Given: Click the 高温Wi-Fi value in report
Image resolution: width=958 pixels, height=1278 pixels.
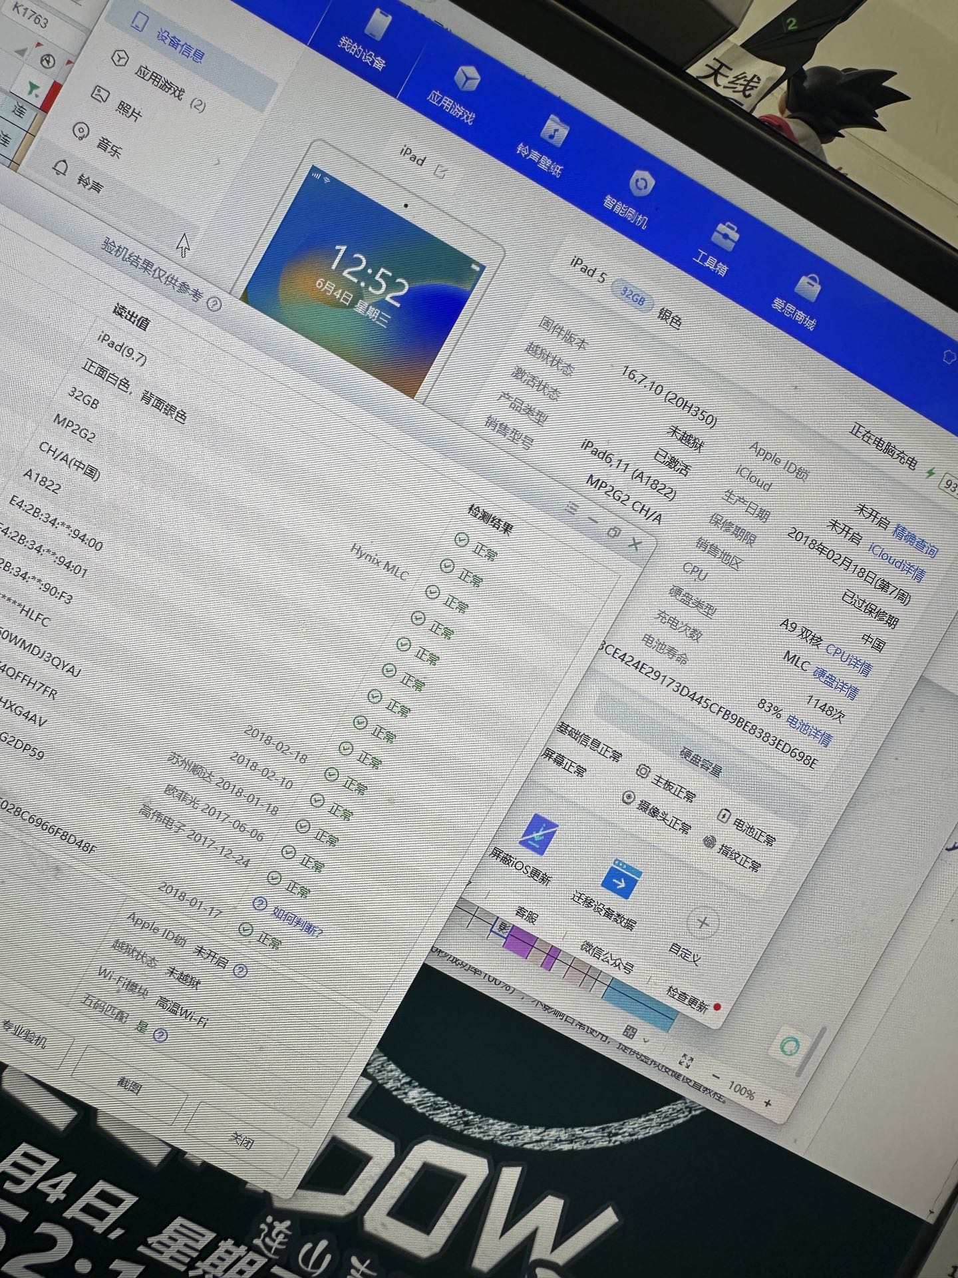Looking at the screenshot, I should (x=181, y=1012).
